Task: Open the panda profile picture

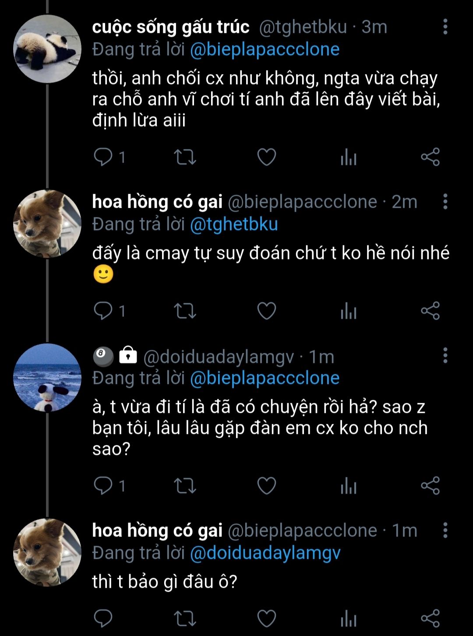Action: click(x=47, y=49)
